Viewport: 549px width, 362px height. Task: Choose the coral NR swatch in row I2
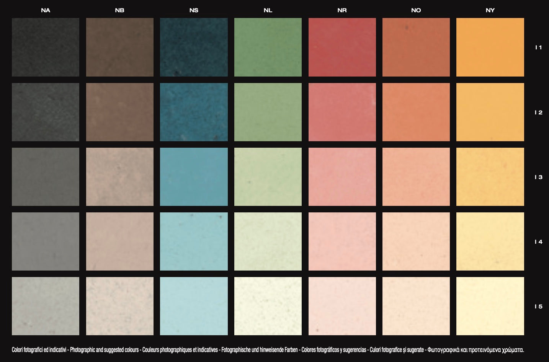(342, 112)
